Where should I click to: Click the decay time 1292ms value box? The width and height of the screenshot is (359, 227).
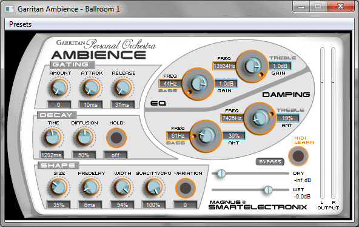coord(52,155)
